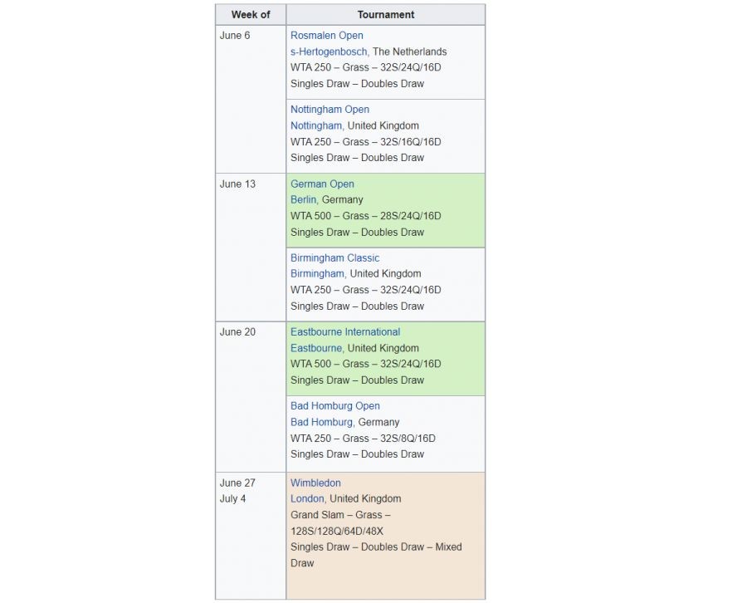Click the Birmingham city link
747x603 pixels.
pos(317,274)
